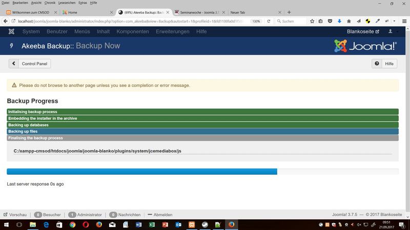Return to the Control Panel
410x230 pixels.
click(30, 63)
